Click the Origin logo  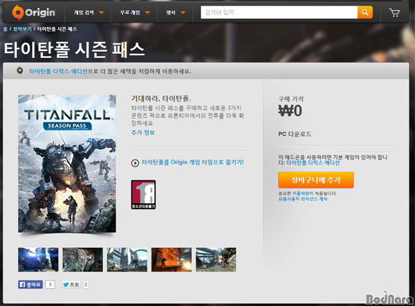pyautogui.click(x=34, y=12)
